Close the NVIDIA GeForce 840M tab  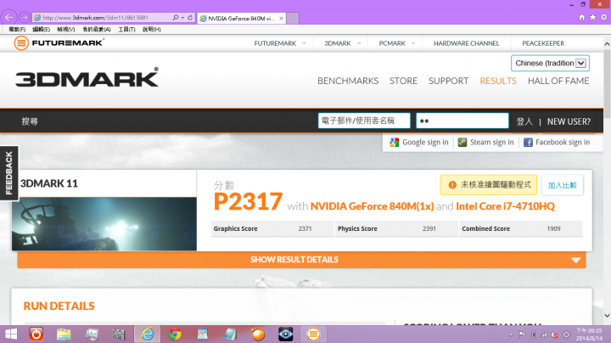pos(282,19)
